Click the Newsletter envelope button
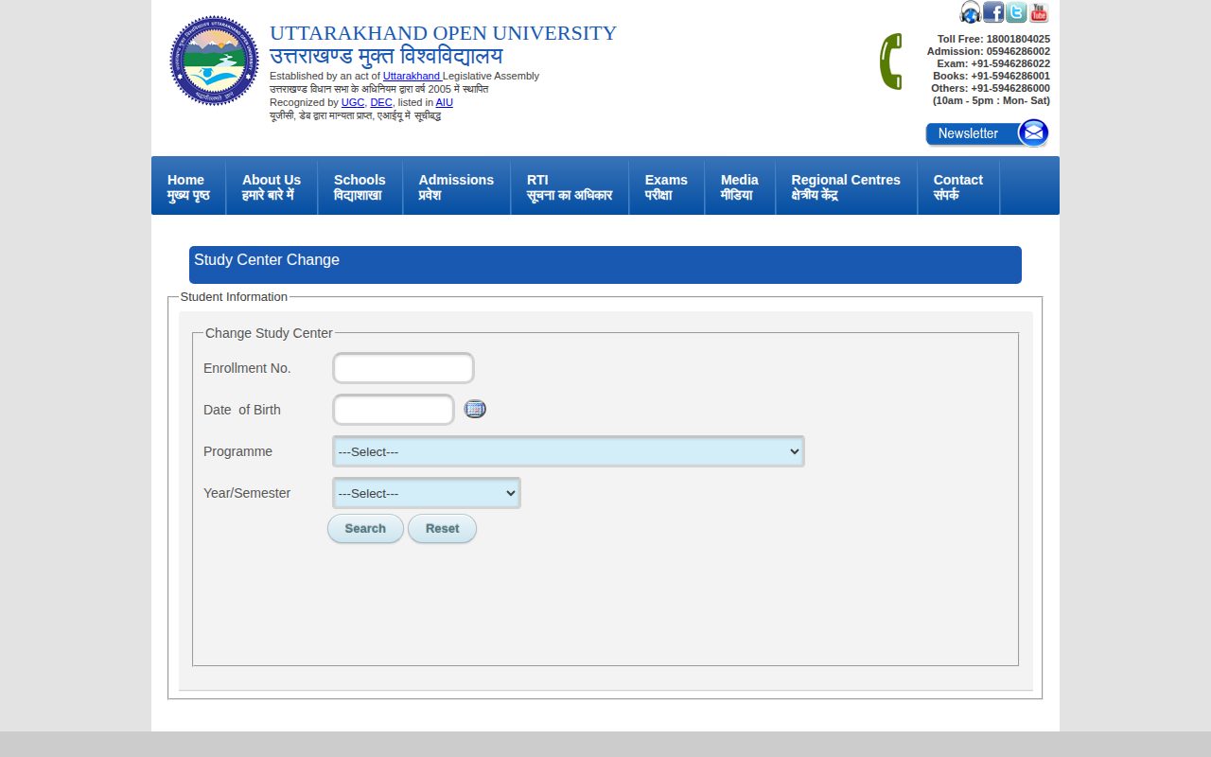1211x757 pixels. pyautogui.click(x=987, y=133)
